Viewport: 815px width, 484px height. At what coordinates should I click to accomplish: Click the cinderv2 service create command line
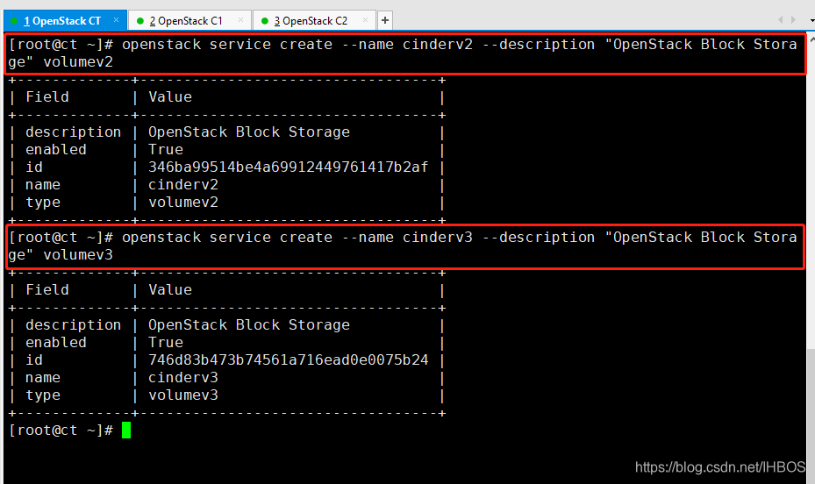(405, 53)
